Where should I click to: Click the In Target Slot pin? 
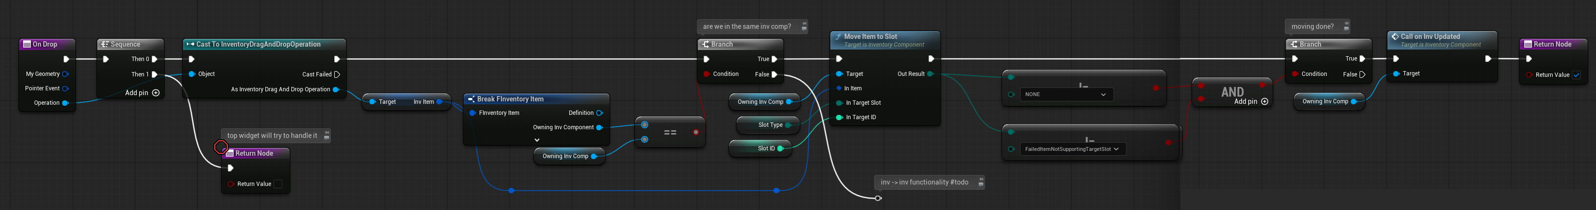coord(839,103)
